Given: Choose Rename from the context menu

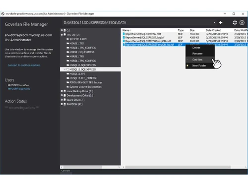Looking at the screenshot, I should pyautogui.click(x=200, y=54).
